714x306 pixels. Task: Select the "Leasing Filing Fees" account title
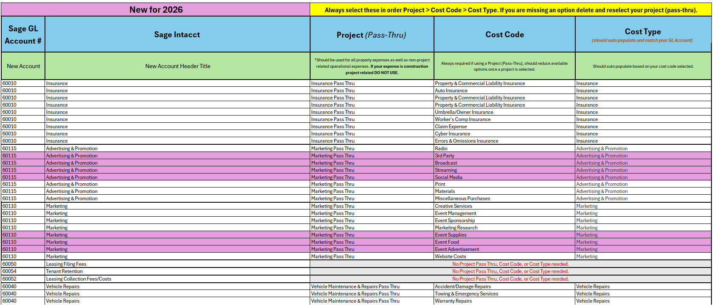tap(177, 264)
